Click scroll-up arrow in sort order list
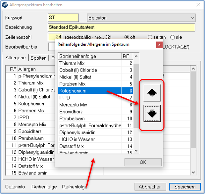This screenshot has width=205, height=194. click(x=136, y=56)
